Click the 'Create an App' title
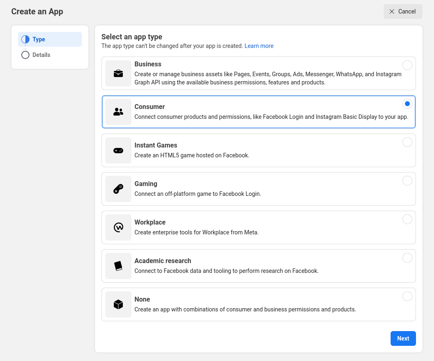The width and height of the screenshot is (434, 361). [37, 11]
